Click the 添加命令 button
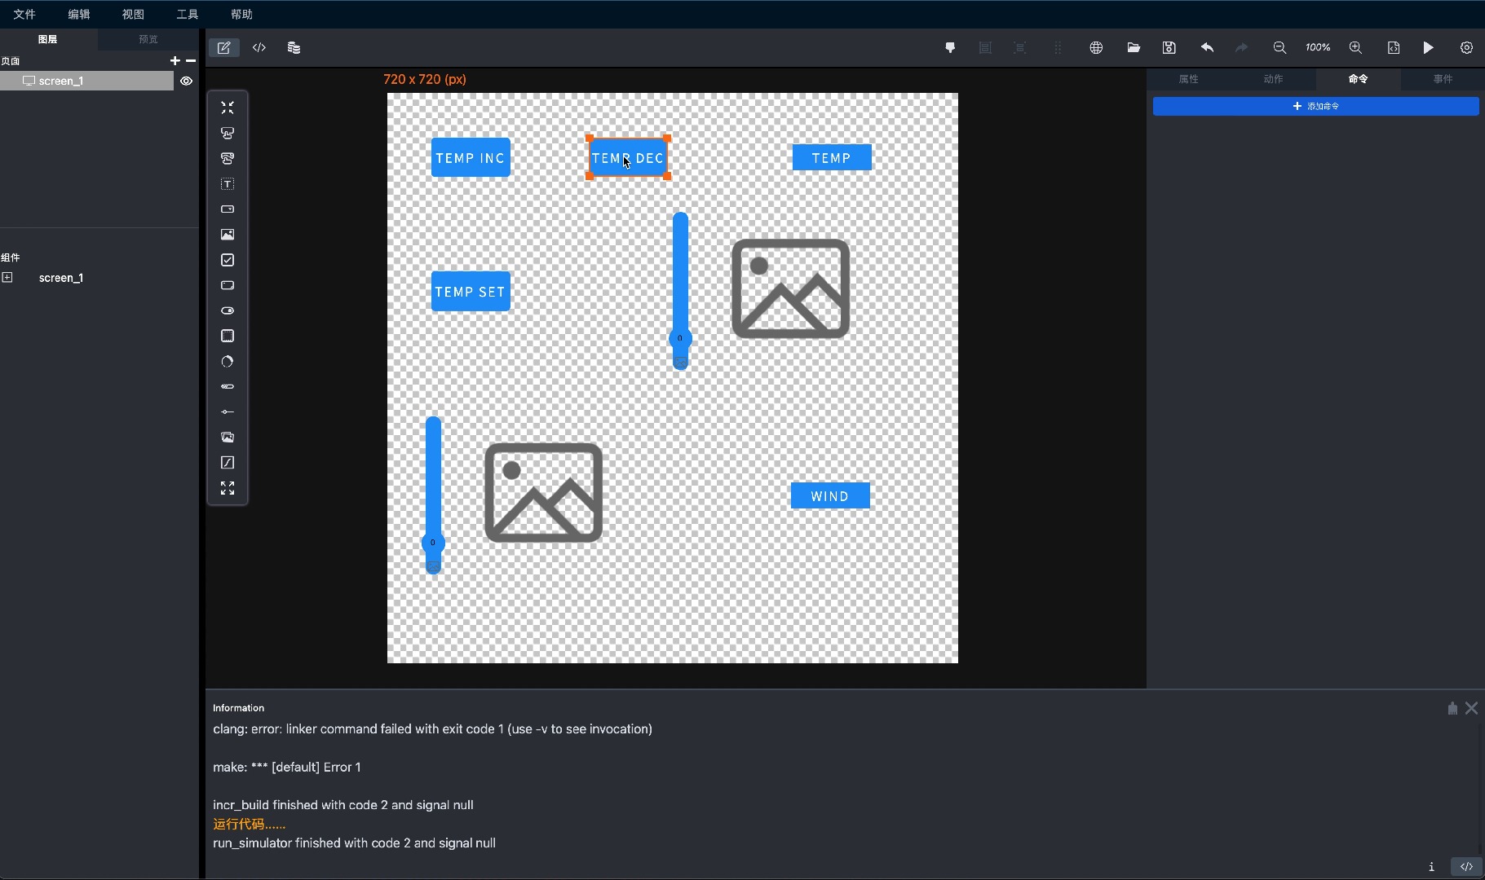The height and width of the screenshot is (880, 1485). (1315, 107)
